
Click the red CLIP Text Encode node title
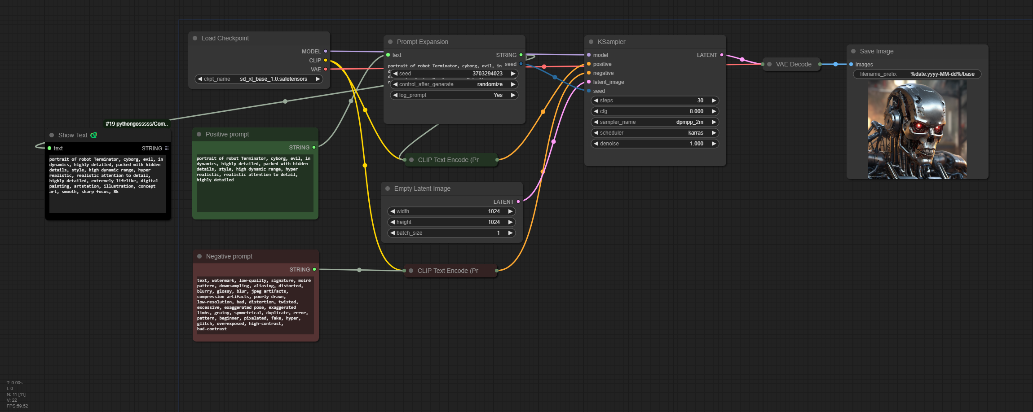(448, 271)
